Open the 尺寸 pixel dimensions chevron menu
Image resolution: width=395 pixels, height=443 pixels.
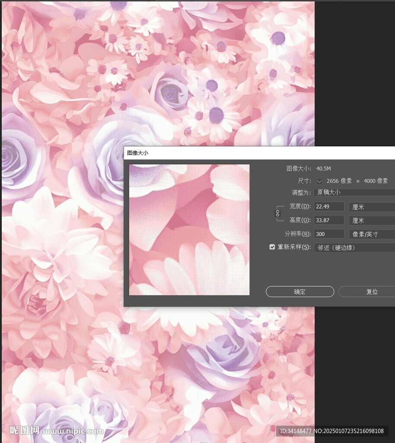pyautogui.click(x=319, y=181)
